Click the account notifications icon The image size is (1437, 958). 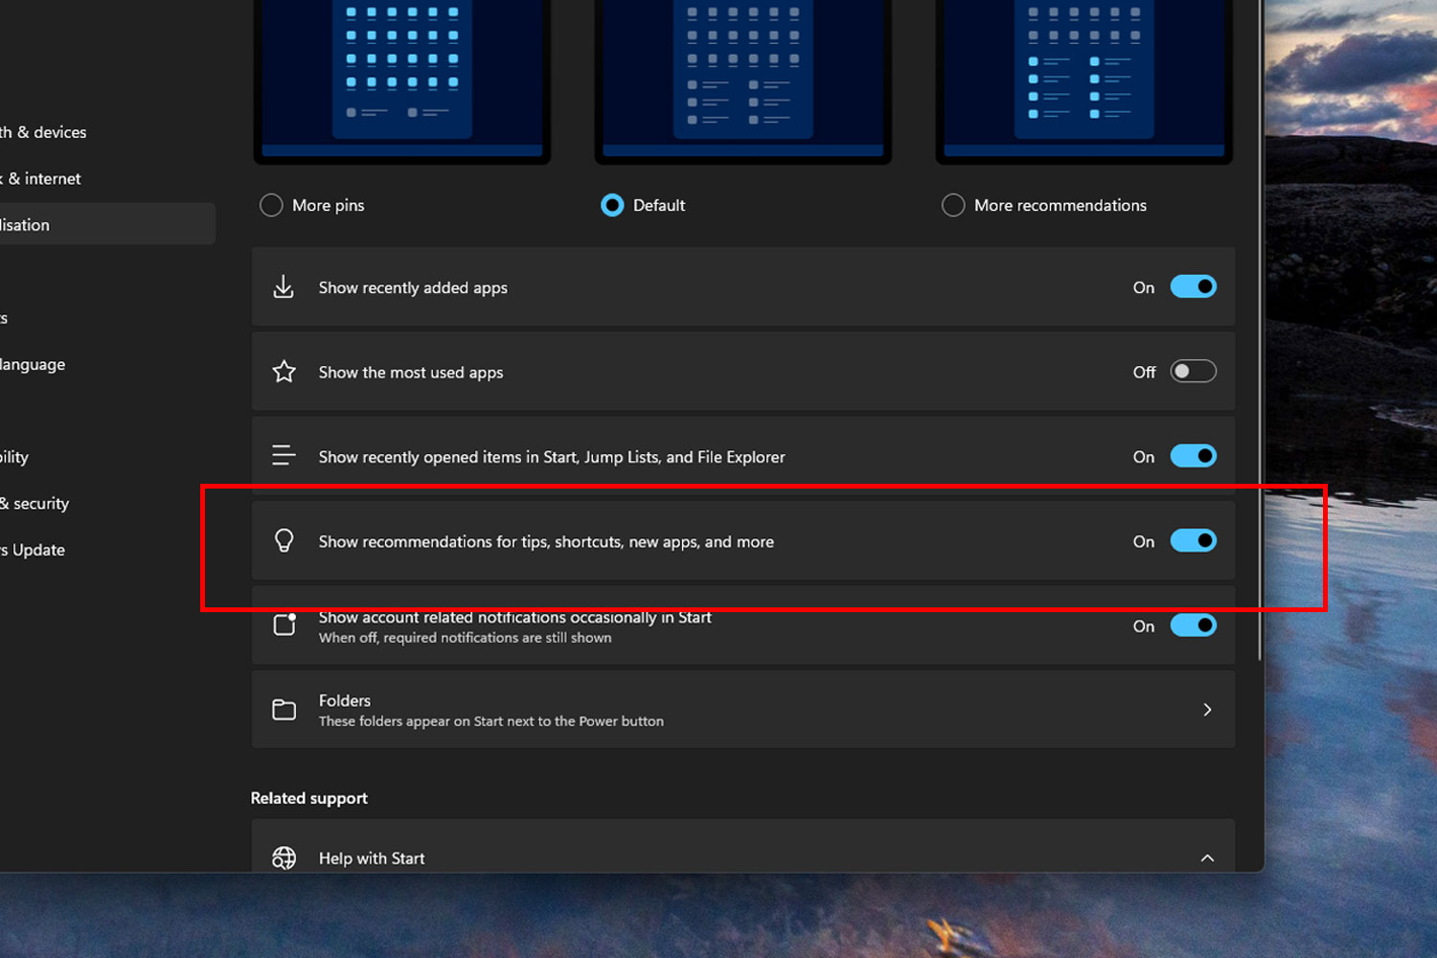pos(285,626)
